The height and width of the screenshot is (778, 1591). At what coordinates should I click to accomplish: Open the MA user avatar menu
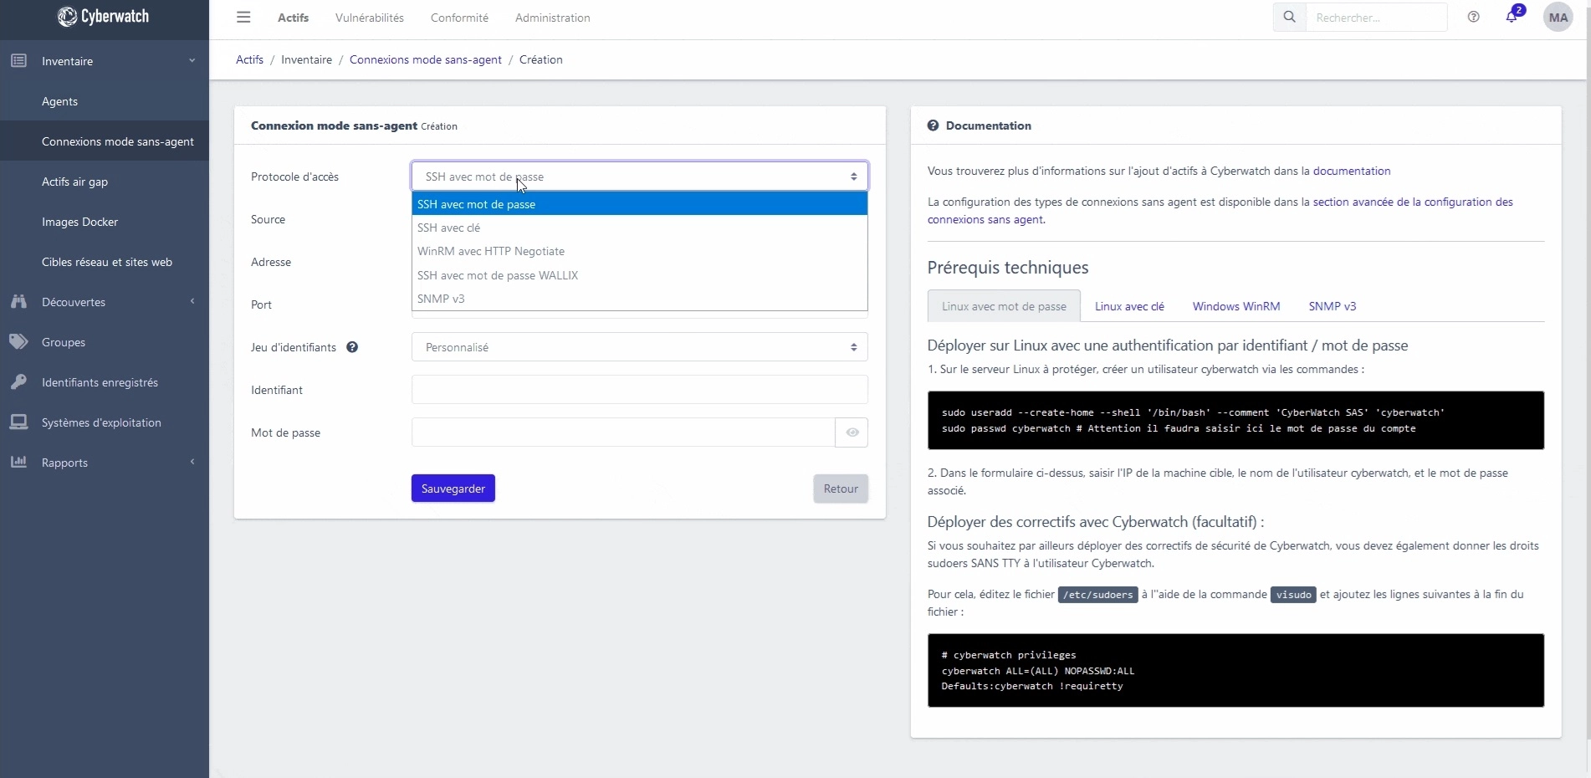pyautogui.click(x=1558, y=18)
